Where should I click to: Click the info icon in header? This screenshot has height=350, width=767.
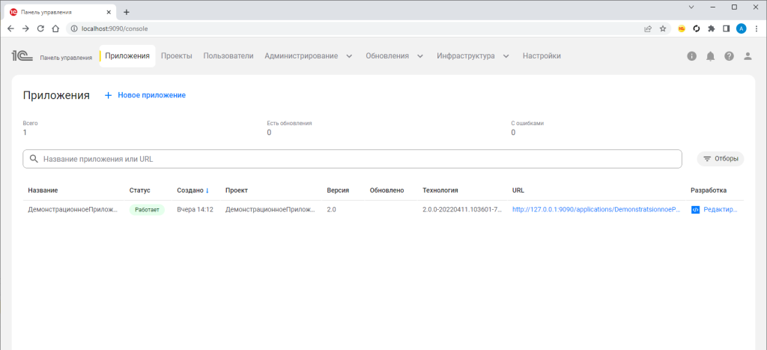pyautogui.click(x=691, y=56)
